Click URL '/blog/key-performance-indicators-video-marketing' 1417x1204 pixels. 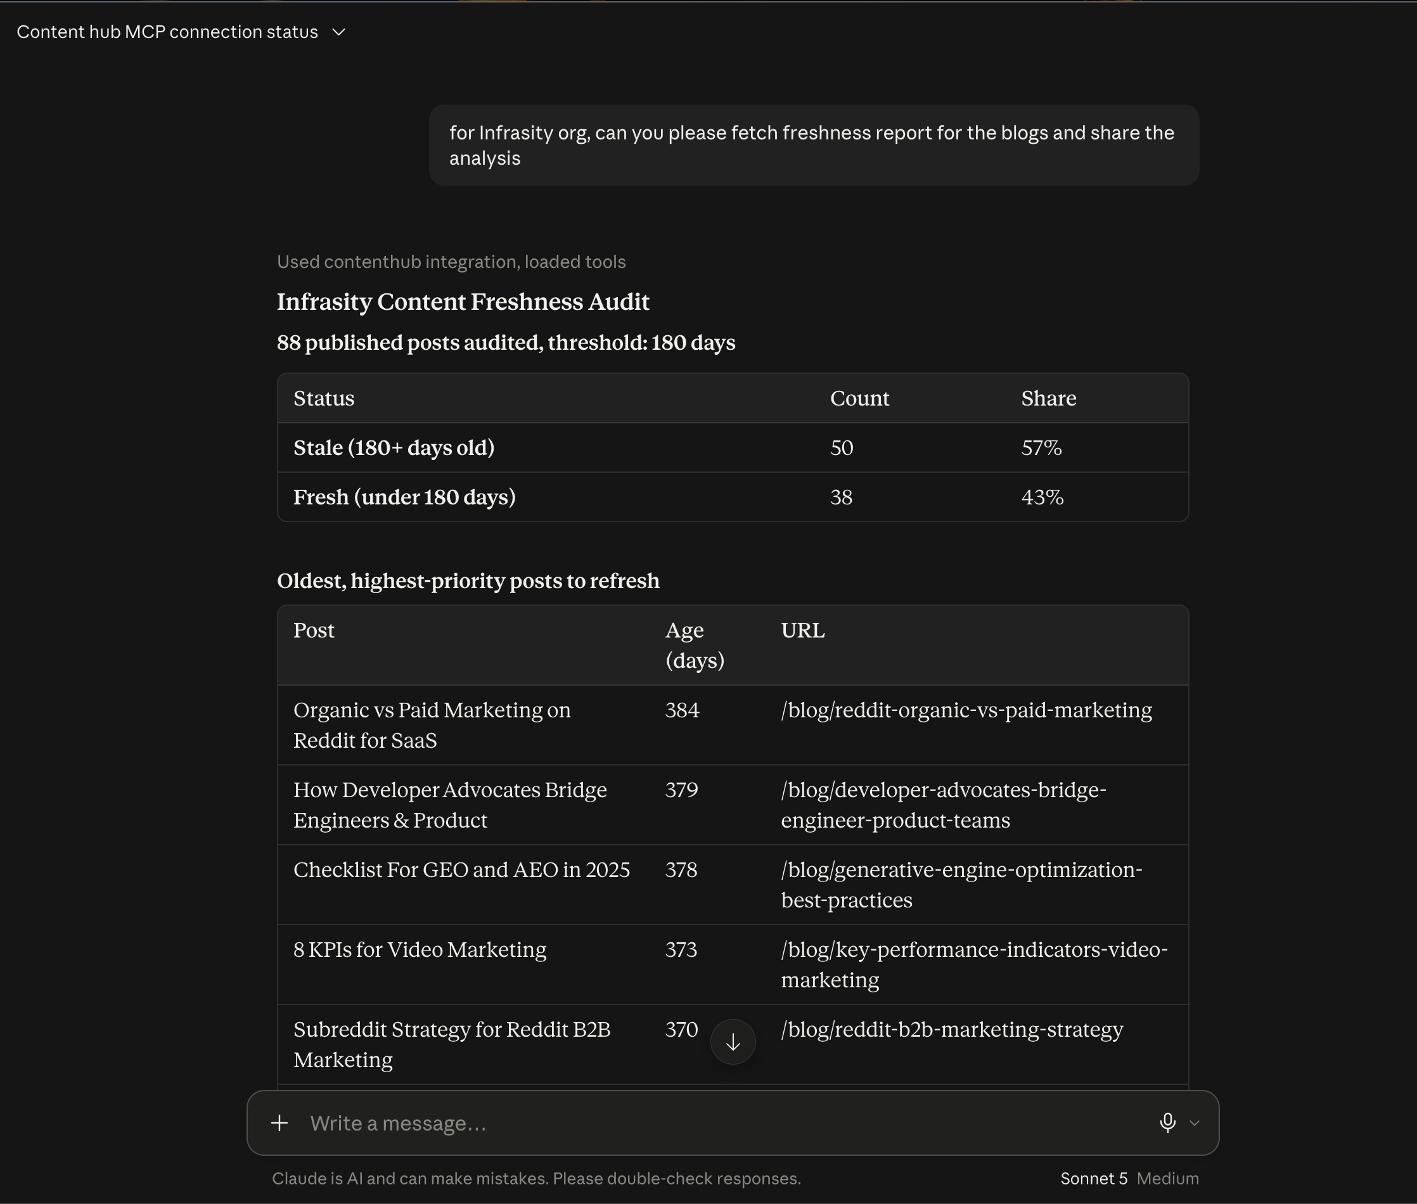tap(974, 965)
